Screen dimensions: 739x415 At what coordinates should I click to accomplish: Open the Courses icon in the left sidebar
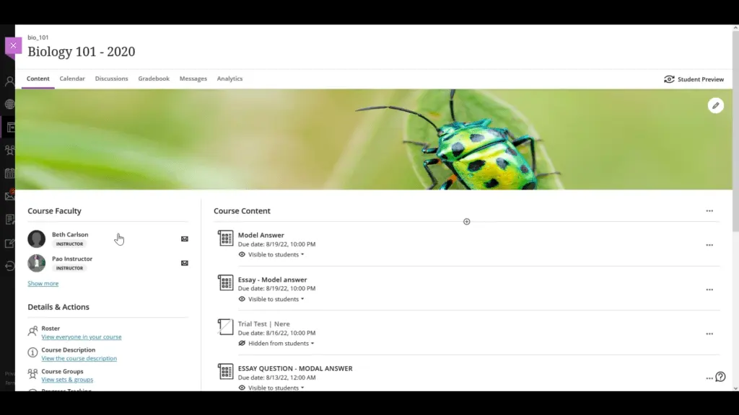(10, 128)
